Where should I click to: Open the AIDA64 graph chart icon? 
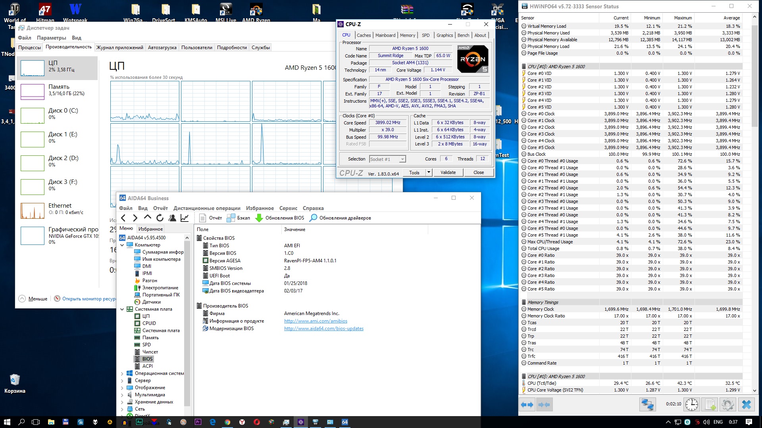(185, 218)
